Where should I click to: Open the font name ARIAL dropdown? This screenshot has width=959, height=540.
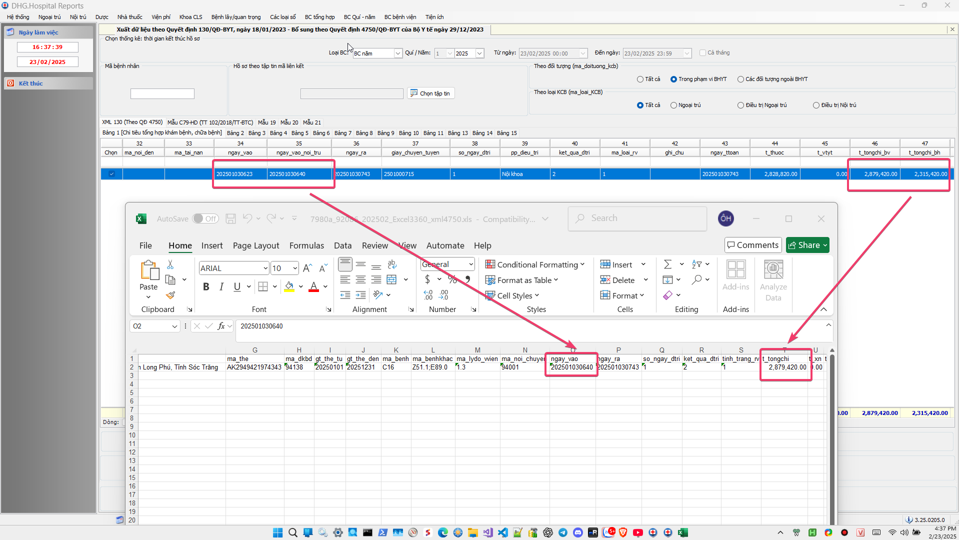[265, 268]
